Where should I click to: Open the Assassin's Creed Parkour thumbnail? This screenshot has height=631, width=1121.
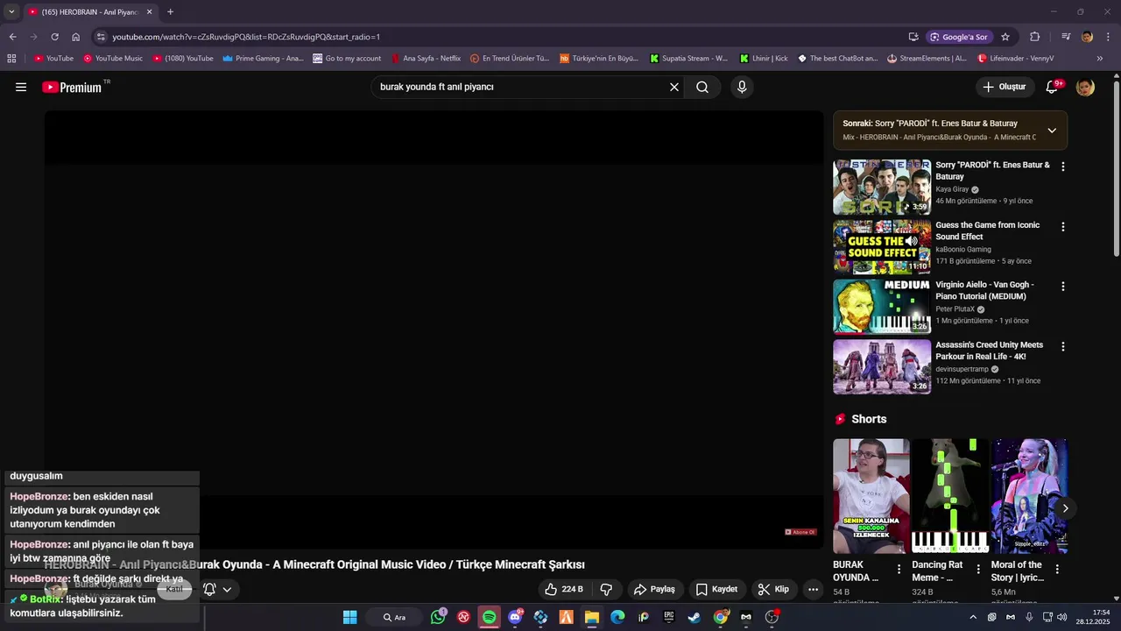click(882, 366)
